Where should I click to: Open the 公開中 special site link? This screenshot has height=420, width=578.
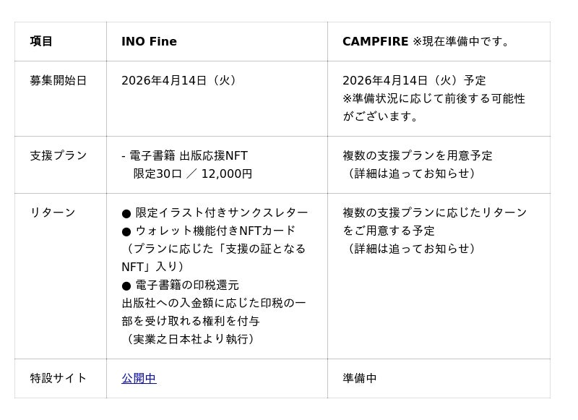point(139,378)
